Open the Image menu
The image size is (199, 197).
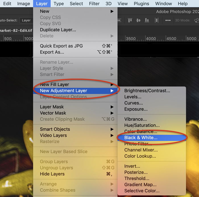(24, 4)
